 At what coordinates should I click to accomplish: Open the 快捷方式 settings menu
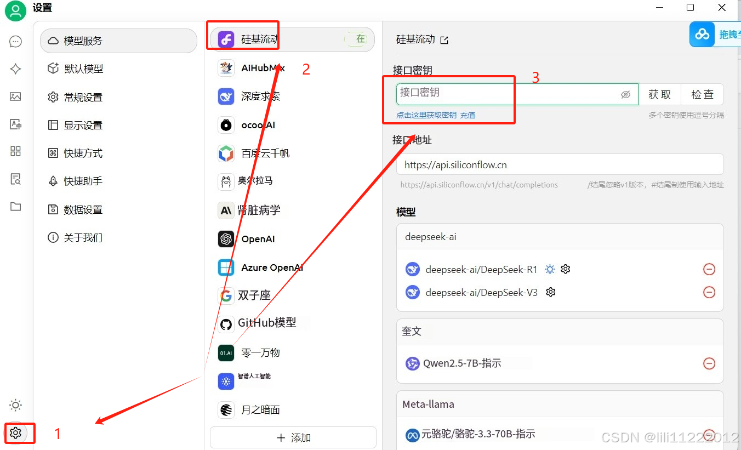118,153
